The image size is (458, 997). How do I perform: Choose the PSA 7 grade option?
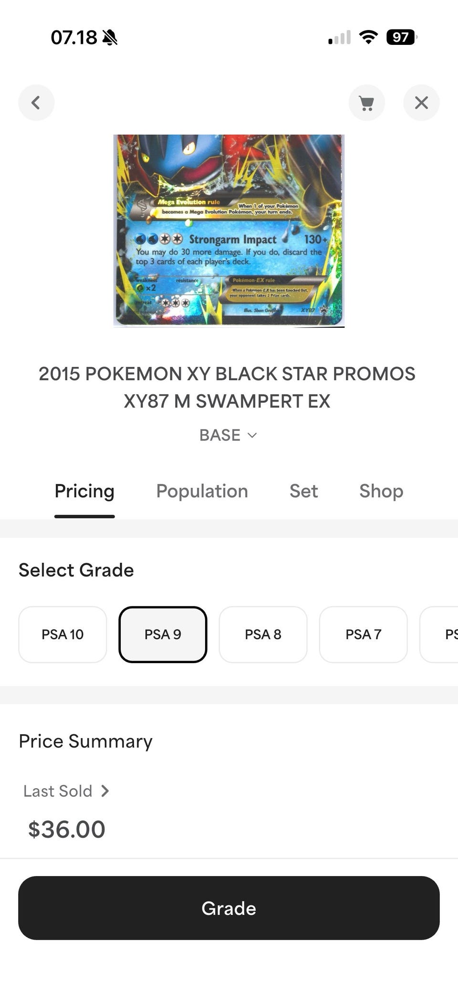pos(363,634)
